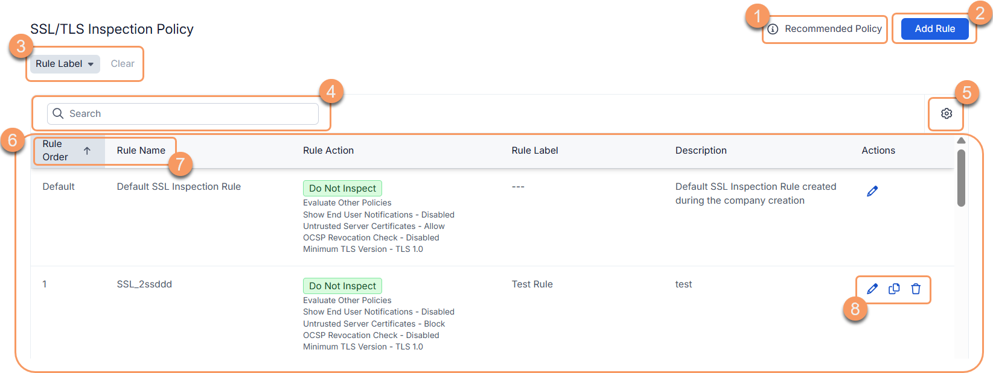
Task: Click the scrollbar up arrow
Action: click(961, 140)
